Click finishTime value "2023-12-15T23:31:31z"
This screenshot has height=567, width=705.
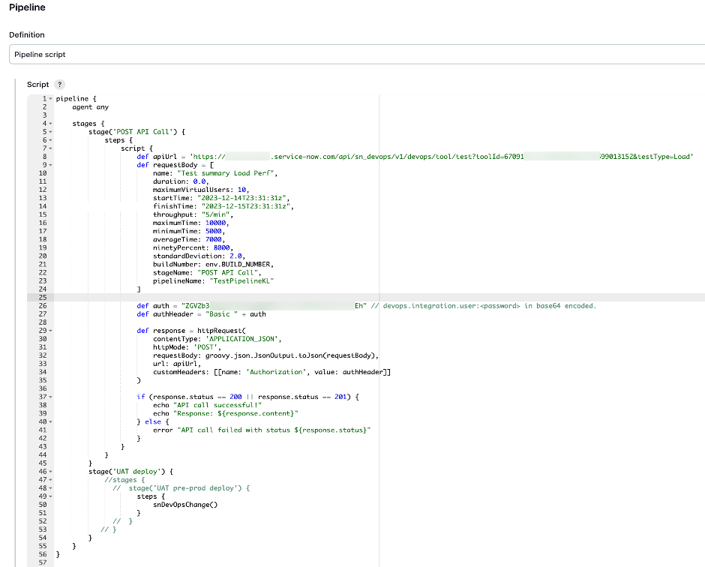(246, 206)
